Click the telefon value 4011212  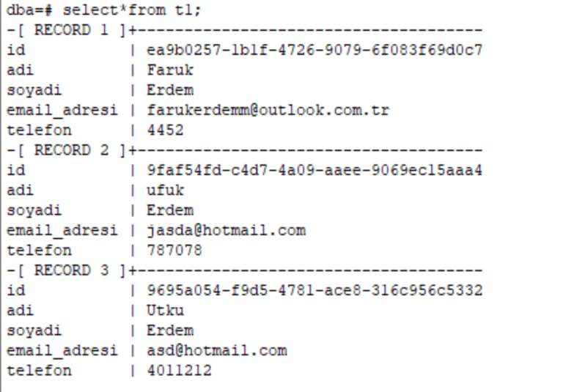pyautogui.click(x=179, y=371)
